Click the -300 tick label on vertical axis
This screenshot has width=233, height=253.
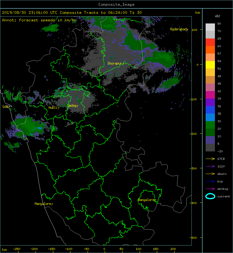tap(193, 168)
